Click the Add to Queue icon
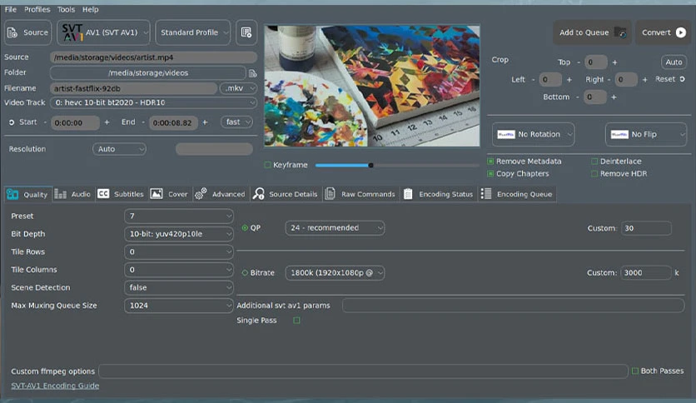The width and height of the screenshot is (696, 403). point(620,32)
